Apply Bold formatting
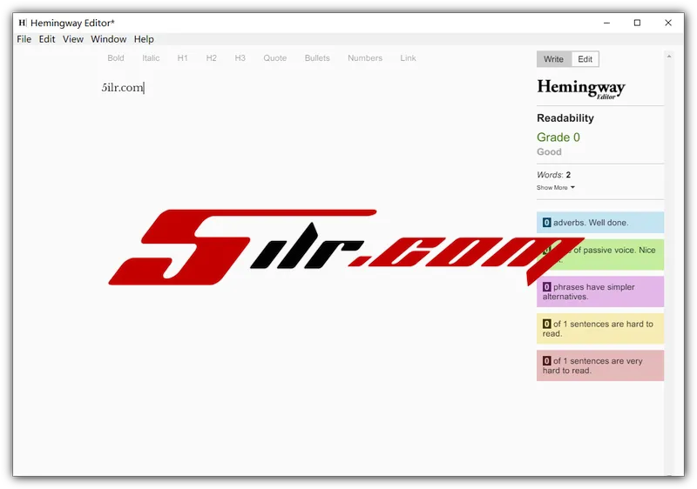The image size is (697, 489). [x=116, y=58]
